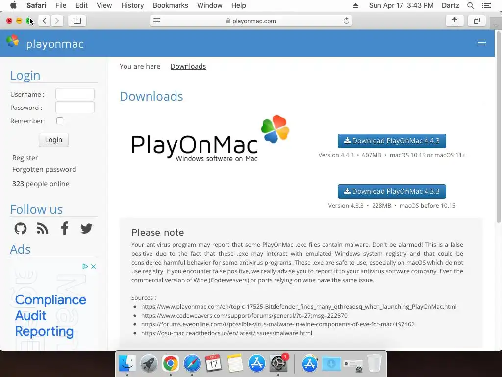This screenshot has width=502, height=377.
Task: Focus the Password input field
Action: tap(75, 108)
